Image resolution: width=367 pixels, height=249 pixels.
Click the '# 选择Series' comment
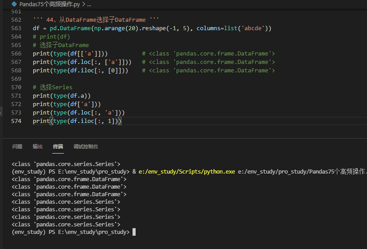[x=53, y=87]
